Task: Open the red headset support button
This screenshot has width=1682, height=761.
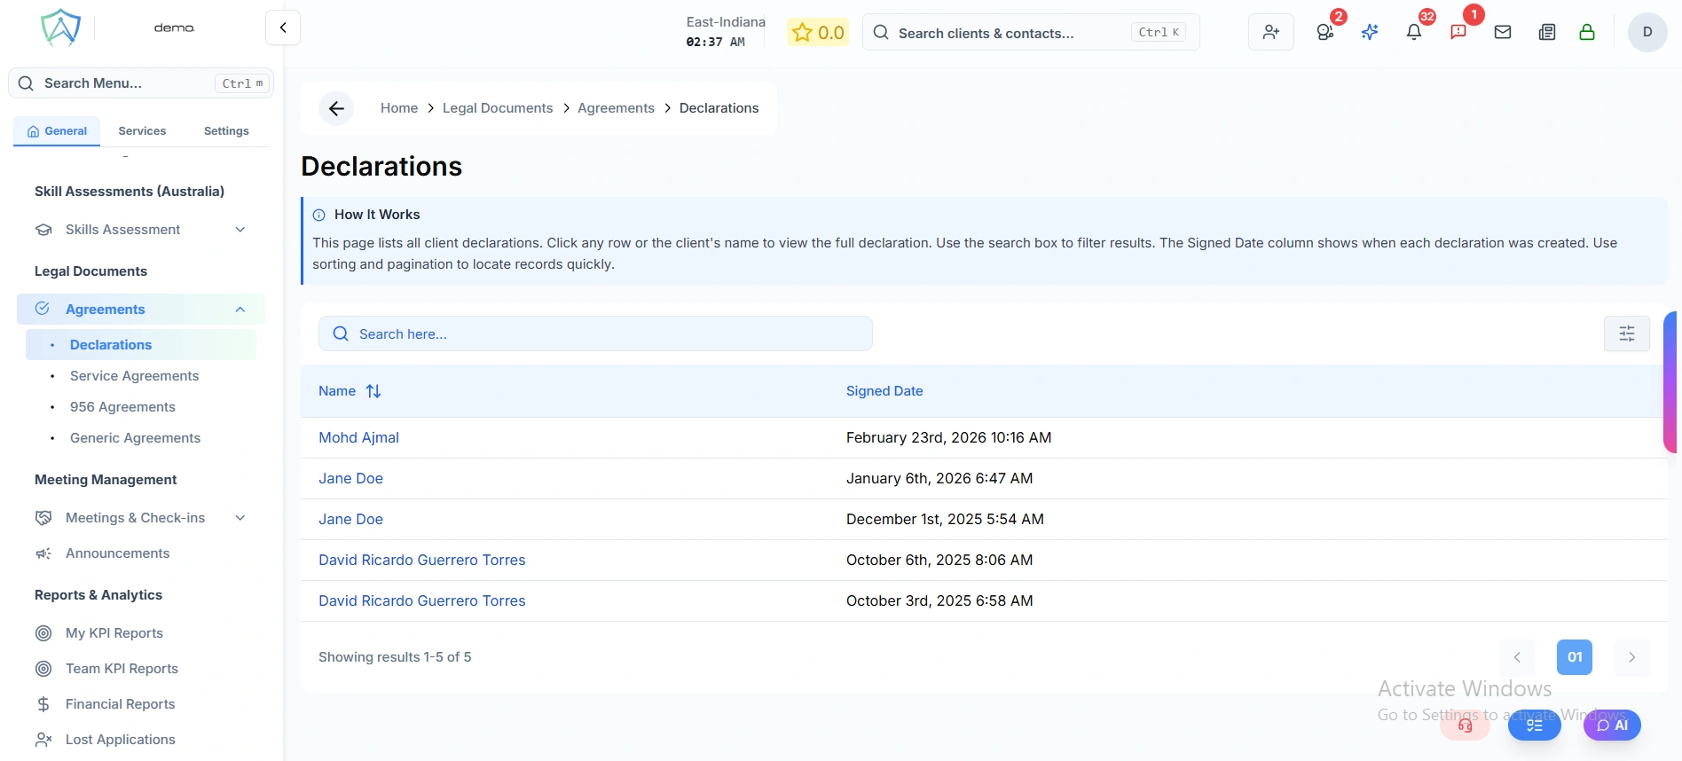Action: 1465,726
